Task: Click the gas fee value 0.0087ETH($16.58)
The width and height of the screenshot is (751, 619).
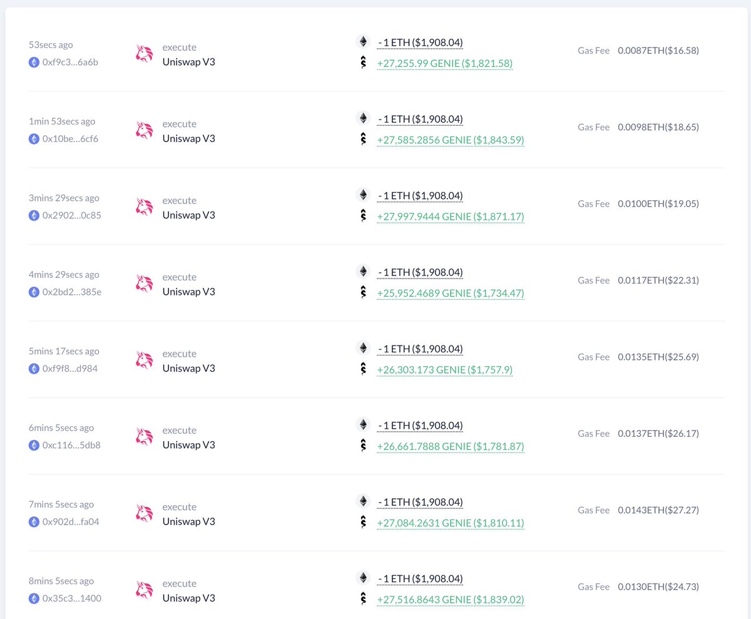Action: [x=658, y=50]
